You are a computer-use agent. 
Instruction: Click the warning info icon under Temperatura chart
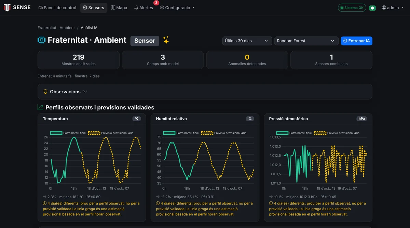pyautogui.click(x=45, y=203)
